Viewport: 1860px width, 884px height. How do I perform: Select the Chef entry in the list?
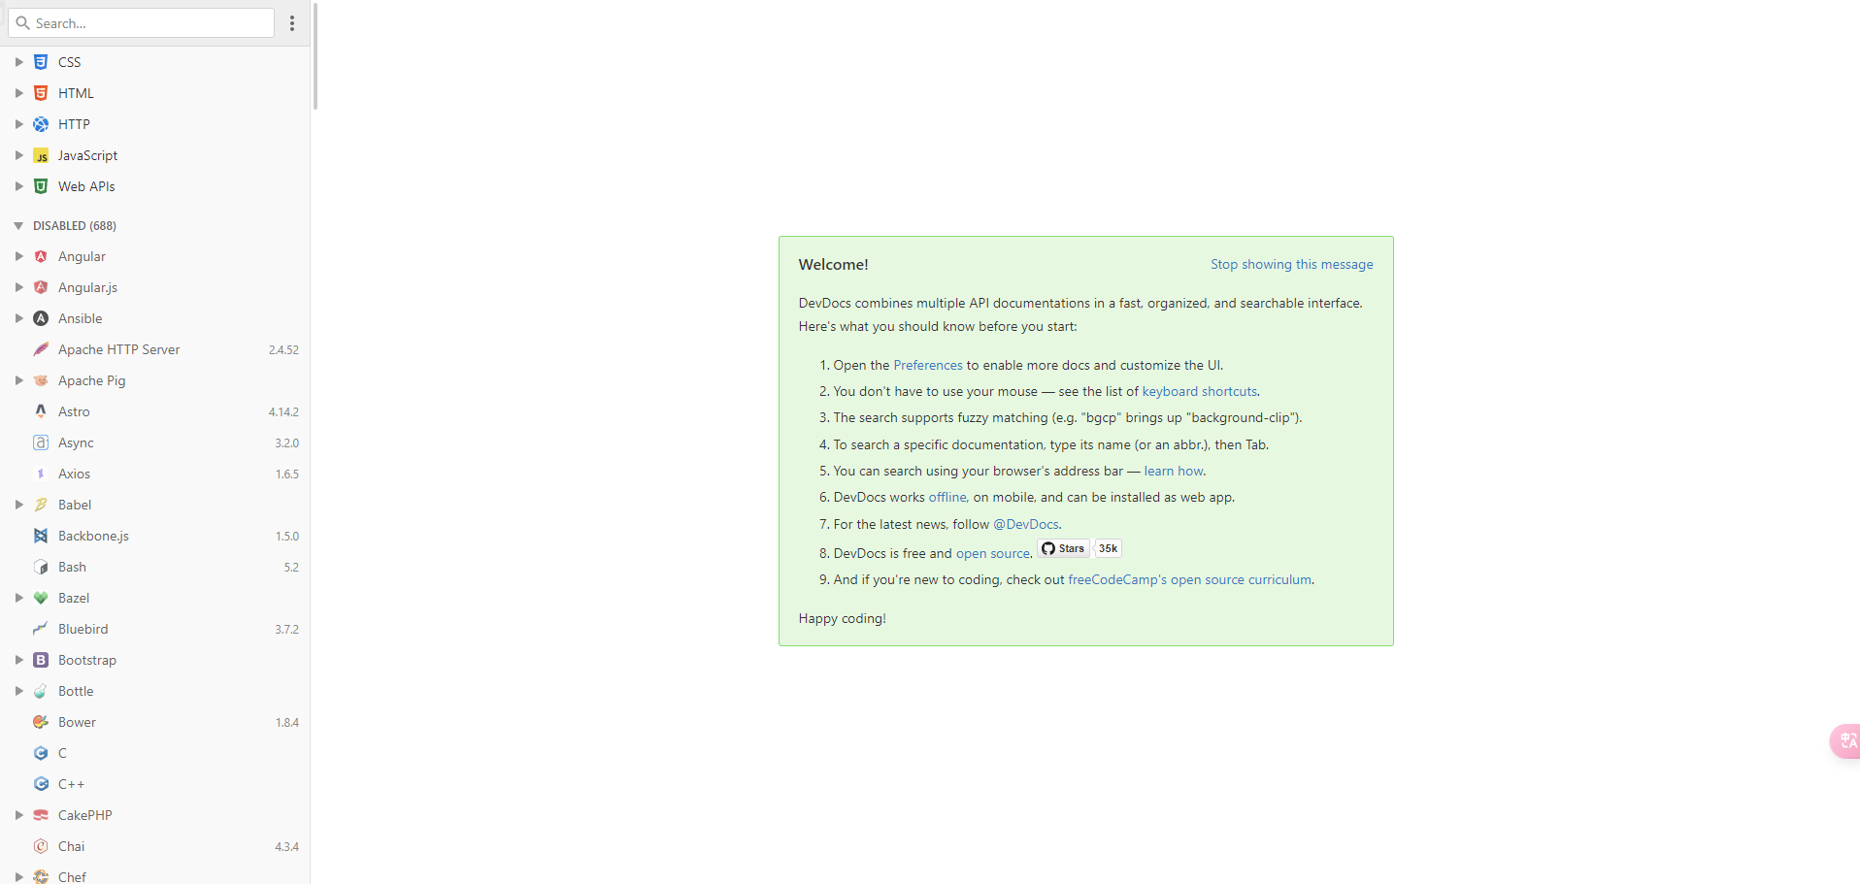click(155, 876)
